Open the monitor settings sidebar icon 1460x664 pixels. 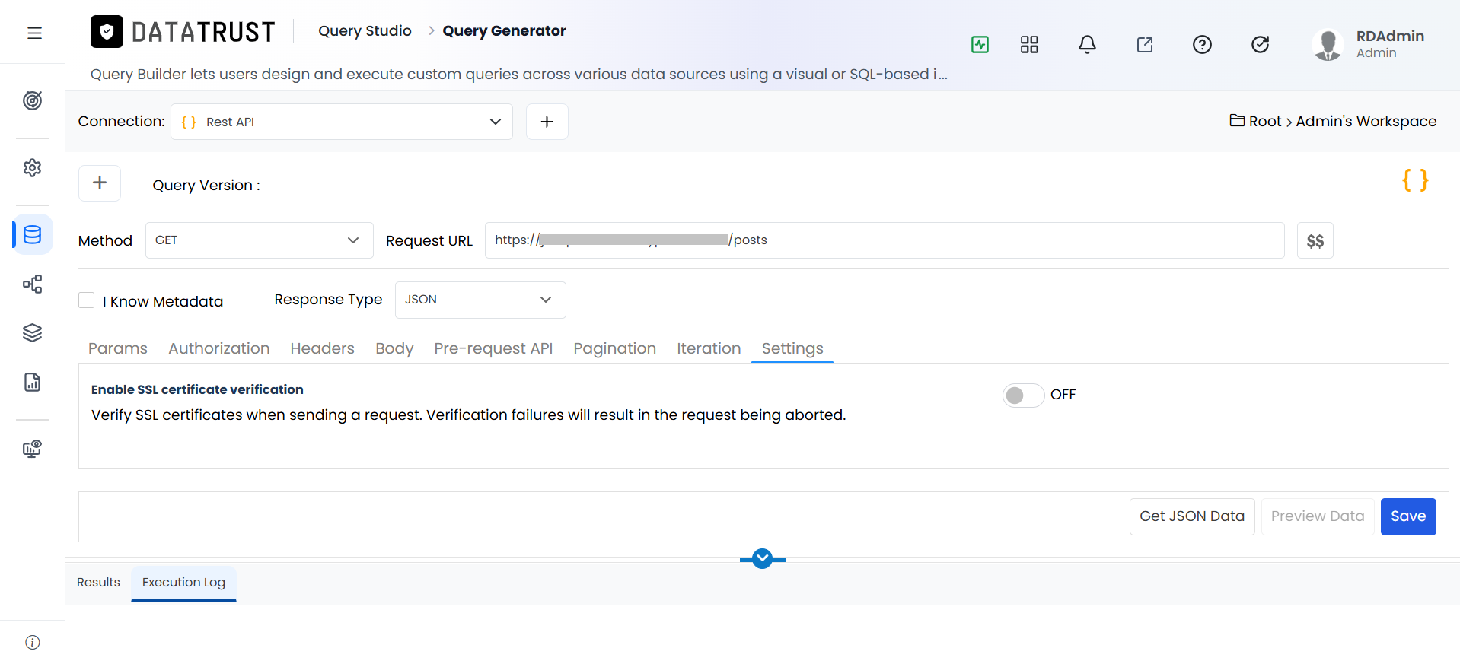pos(32,449)
